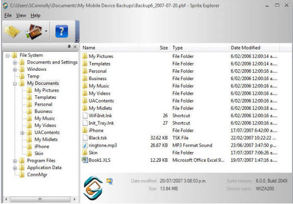The image size is (293, 204).
Task: Open the dropdown arrow beside photos icon
Action: click(46, 31)
